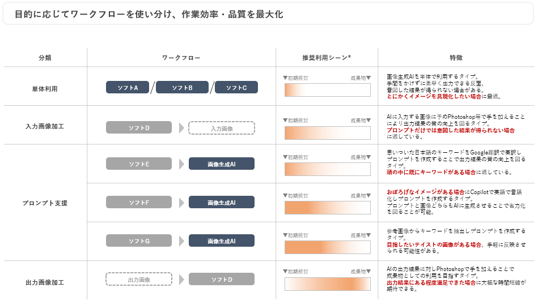
Task: Click the ソフトE gray box
Action: 139,164
